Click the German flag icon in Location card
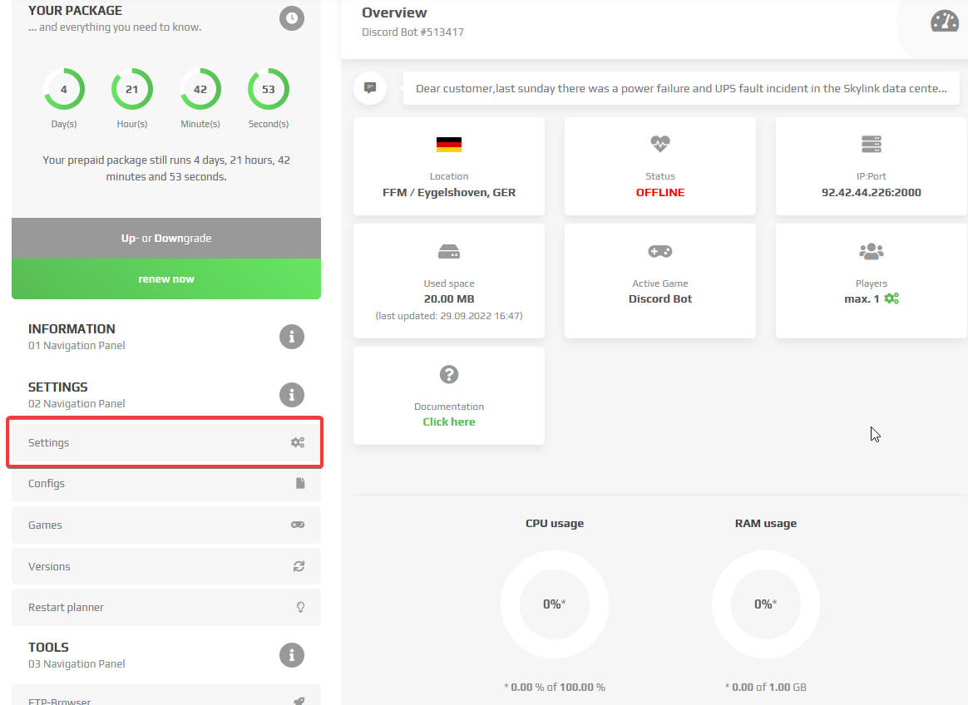 [449, 145]
